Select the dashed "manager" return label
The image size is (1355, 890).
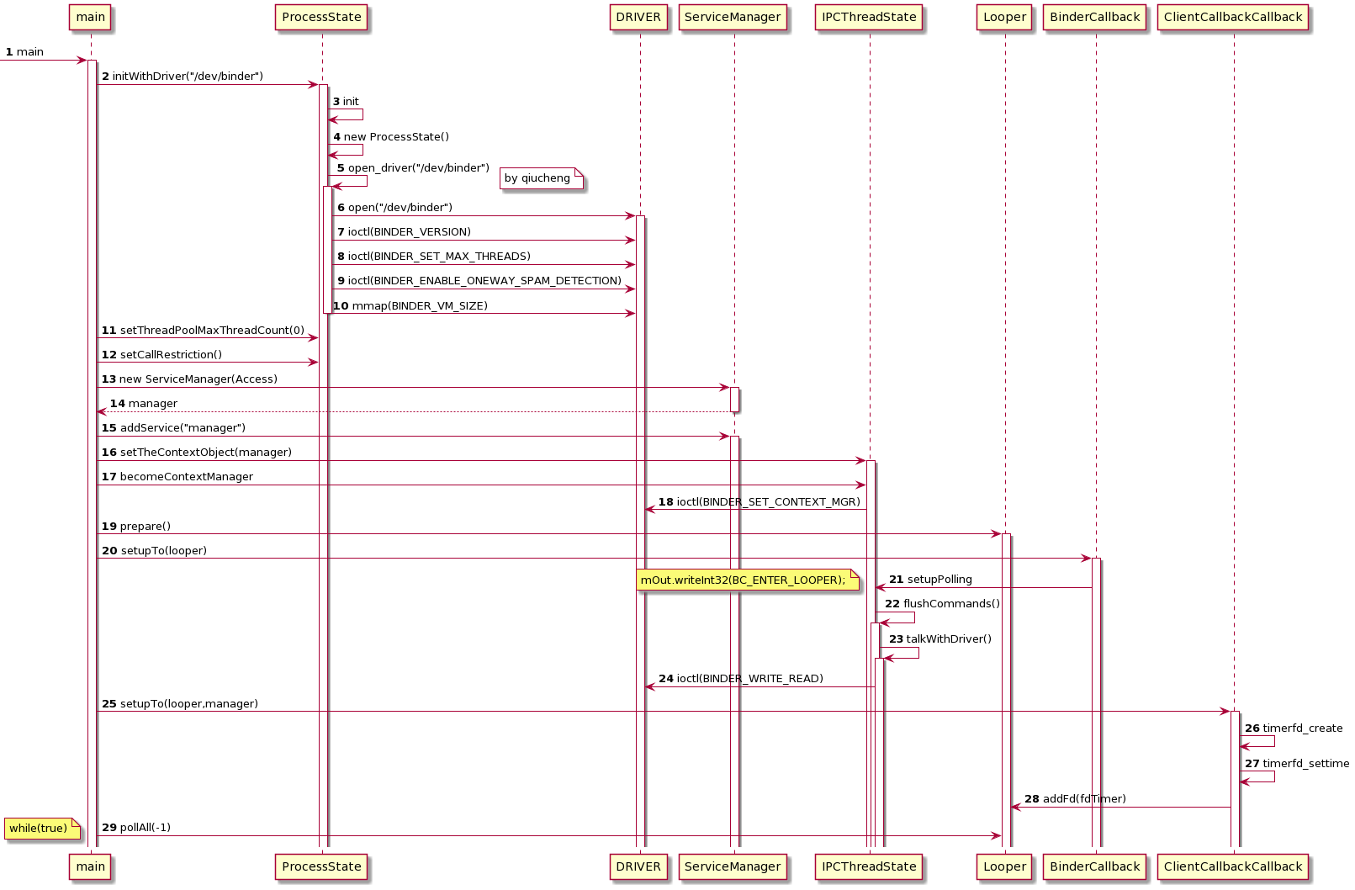point(152,404)
